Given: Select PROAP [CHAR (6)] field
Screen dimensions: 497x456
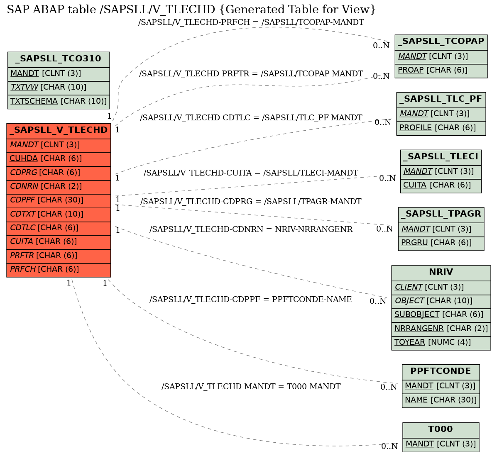Looking at the screenshot, I should (x=441, y=71).
